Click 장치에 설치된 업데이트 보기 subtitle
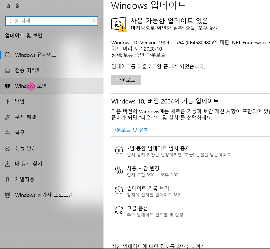The height and width of the screenshot is (249, 270). coord(154,195)
